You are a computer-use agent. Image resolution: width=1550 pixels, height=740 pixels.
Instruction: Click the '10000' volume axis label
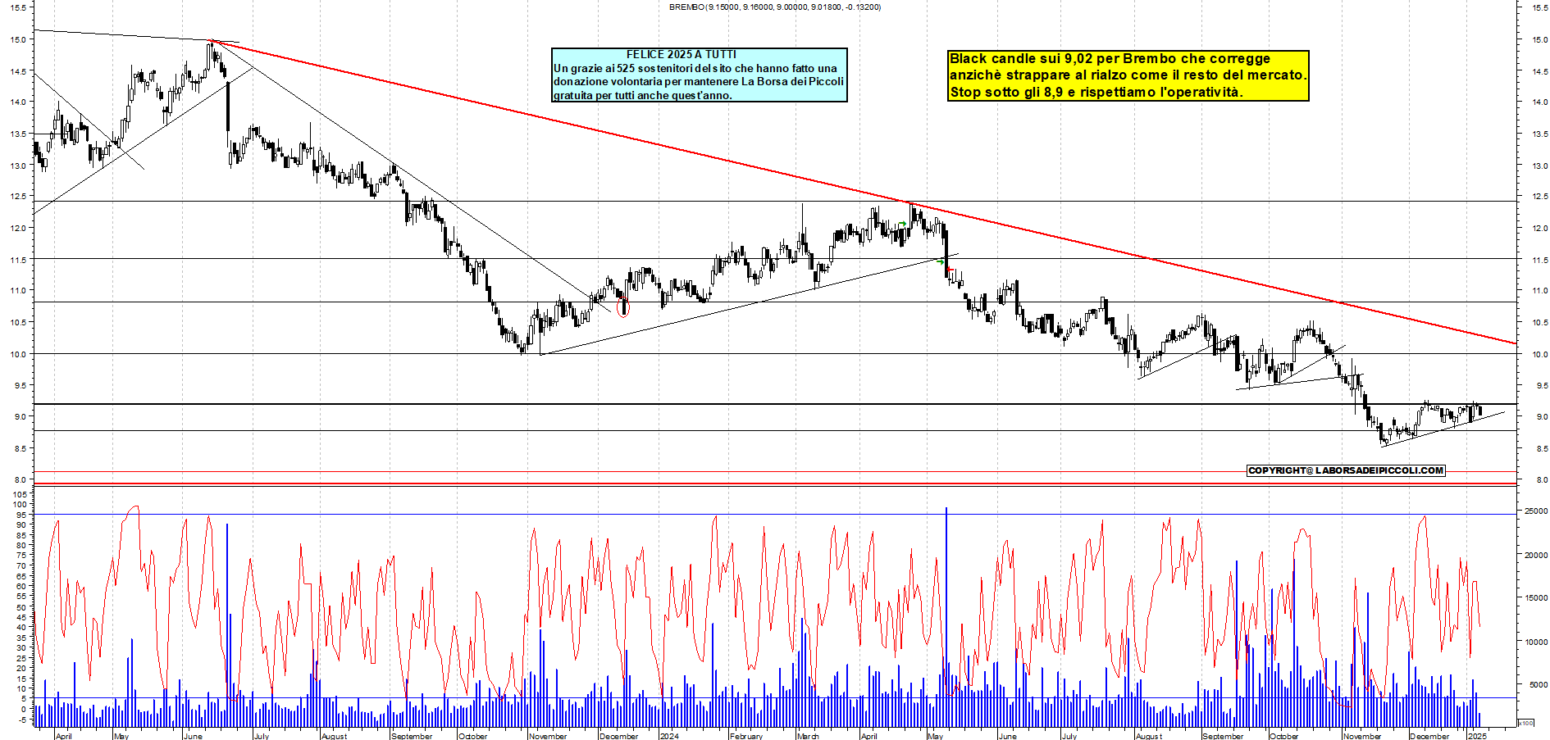1536,642
